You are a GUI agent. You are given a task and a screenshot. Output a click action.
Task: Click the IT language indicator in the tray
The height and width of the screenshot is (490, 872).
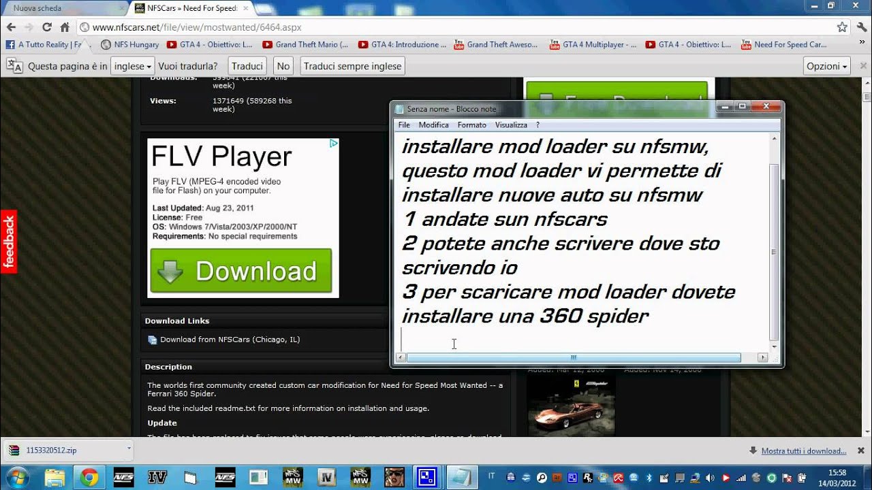pyautogui.click(x=491, y=476)
